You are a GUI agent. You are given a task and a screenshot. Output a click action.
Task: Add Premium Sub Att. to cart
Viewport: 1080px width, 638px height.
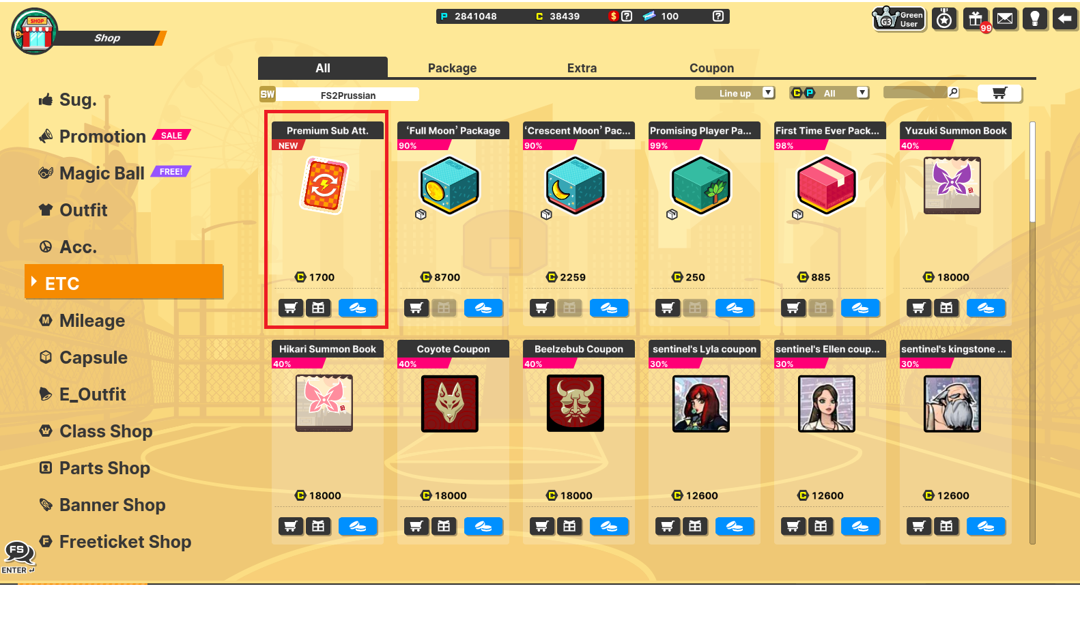(291, 308)
